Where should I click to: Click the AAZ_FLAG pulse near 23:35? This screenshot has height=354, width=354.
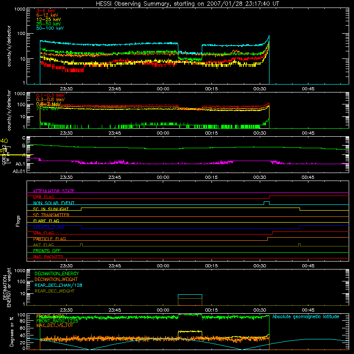pos(81,245)
